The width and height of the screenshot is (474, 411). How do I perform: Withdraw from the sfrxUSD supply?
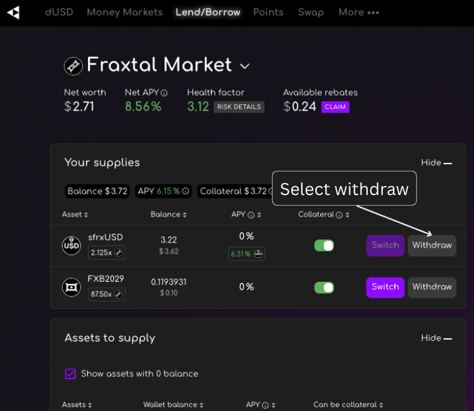[432, 245]
